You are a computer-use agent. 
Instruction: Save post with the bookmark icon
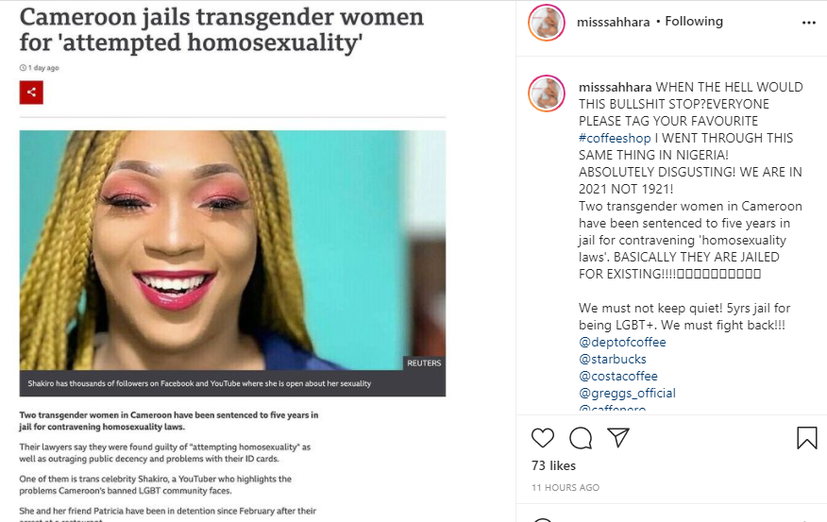pyautogui.click(x=806, y=438)
